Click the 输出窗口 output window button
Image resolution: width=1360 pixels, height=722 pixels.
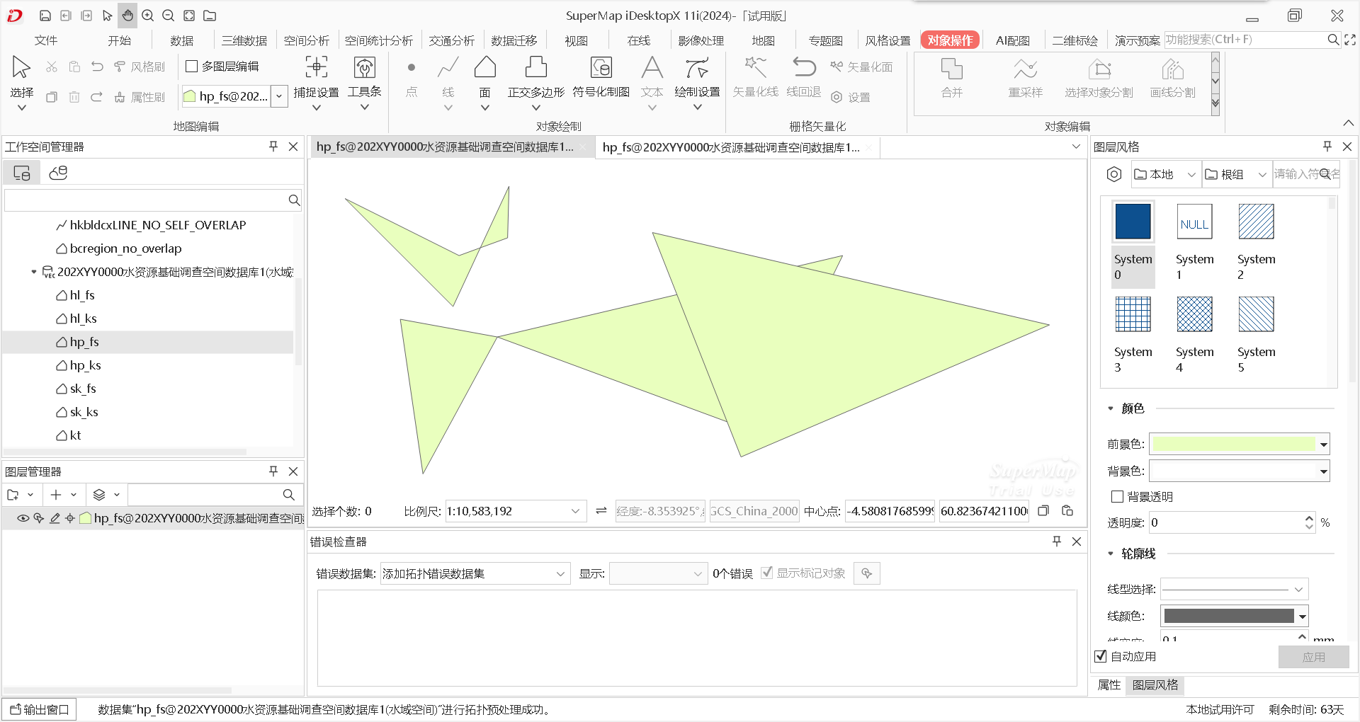point(39,709)
